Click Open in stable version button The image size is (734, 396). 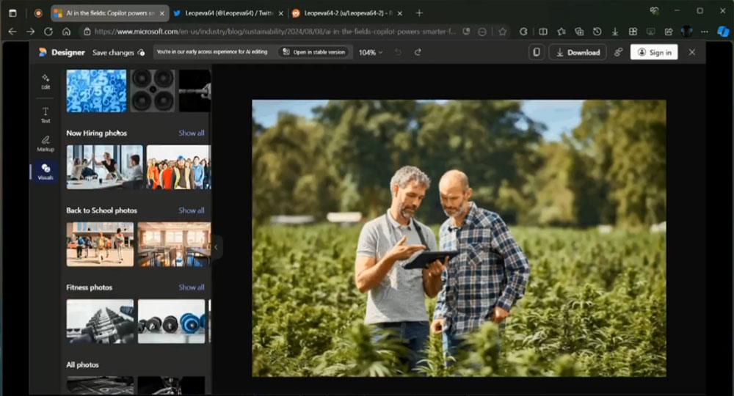click(x=314, y=52)
